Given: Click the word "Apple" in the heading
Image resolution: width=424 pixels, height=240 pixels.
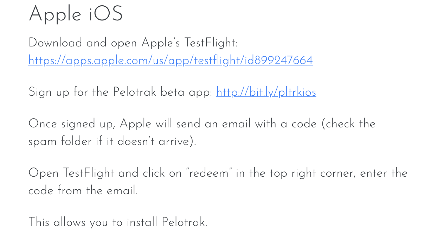Looking at the screenshot, I should pyautogui.click(x=55, y=15).
